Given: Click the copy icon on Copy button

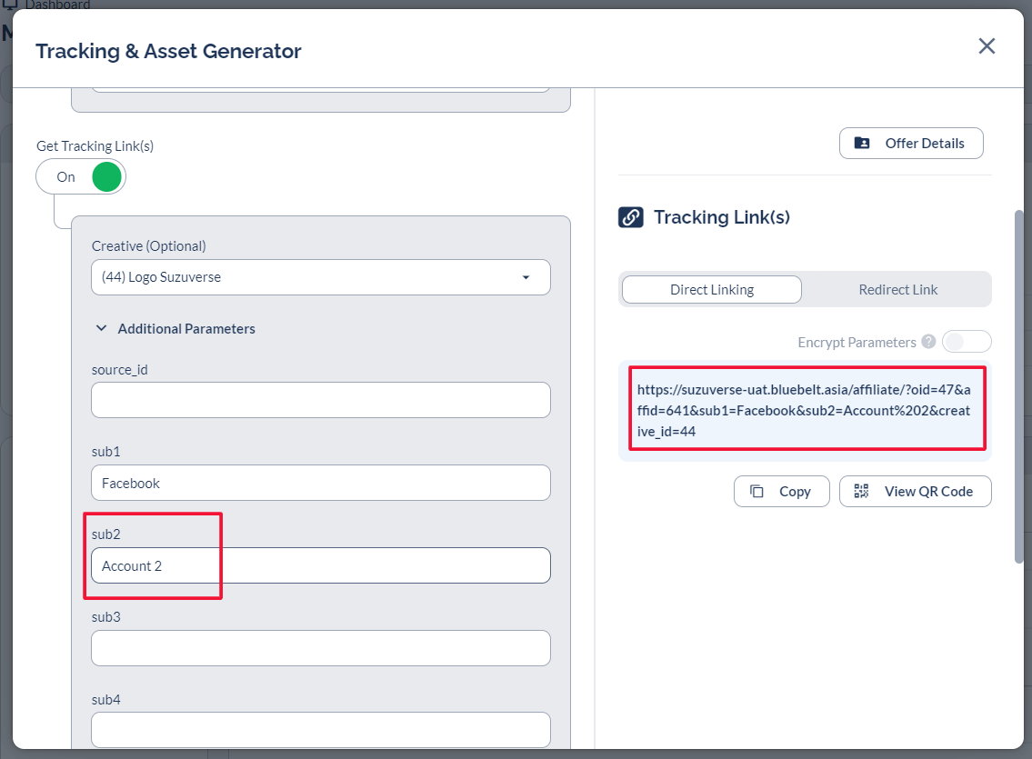Looking at the screenshot, I should pos(756,492).
